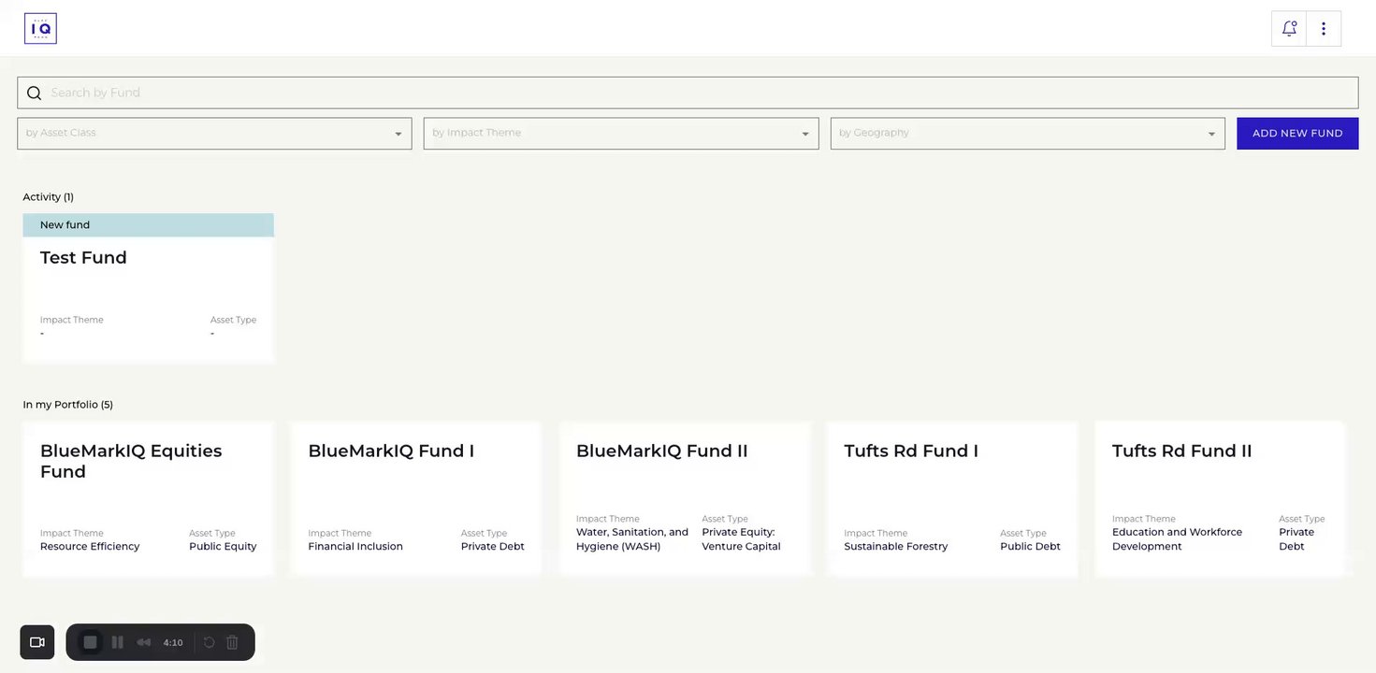The height and width of the screenshot is (673, 1376).
Task: Click the IQ logo icon
Action: click(40, 29)
